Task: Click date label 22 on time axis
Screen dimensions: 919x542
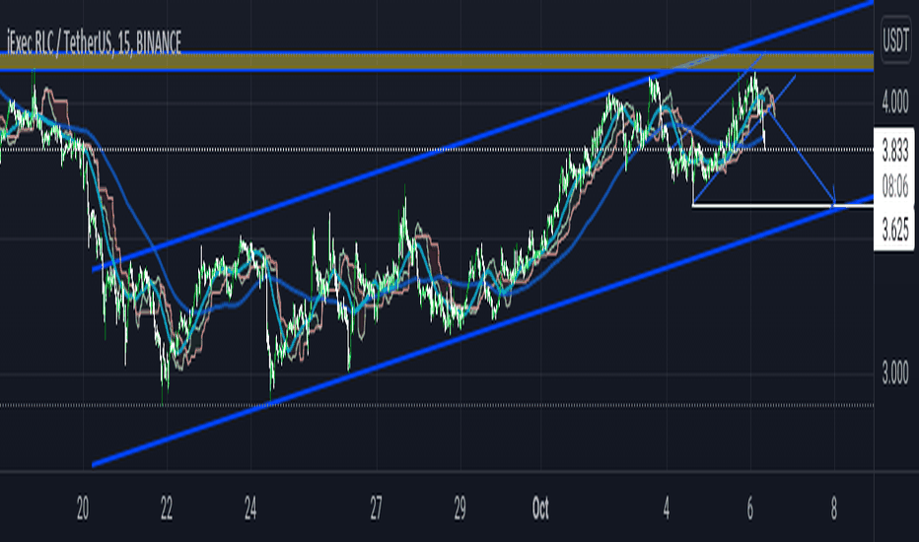Action: (x=167, y=508)
